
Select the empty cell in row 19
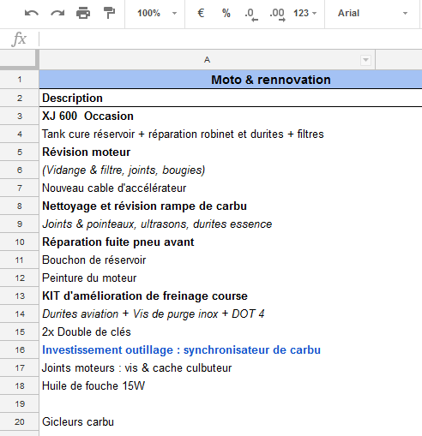coord(207,403)
